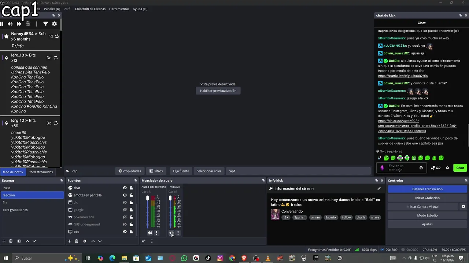The width and height of the screenshot is (469, 263).
Task: Show the vlc source
Action: (125, 202)
